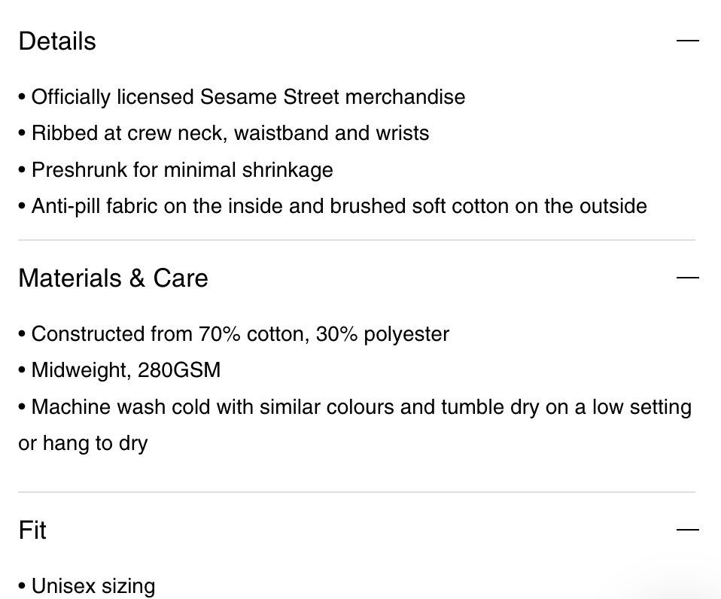Click the Details heading
Screen dimensions: 721x599
coord(57,41)
